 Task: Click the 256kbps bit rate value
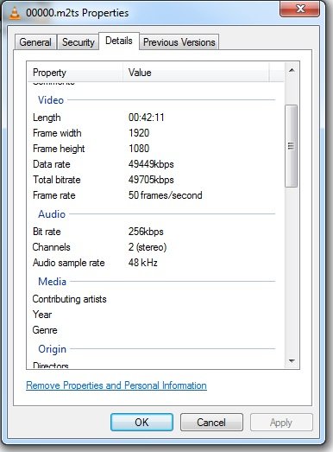pyautogui.click(x=146, y=232)
